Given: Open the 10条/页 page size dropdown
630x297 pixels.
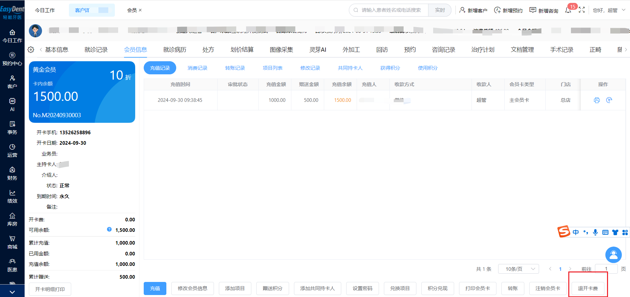Looking at the screenshot, I should [x=518, y=269].
